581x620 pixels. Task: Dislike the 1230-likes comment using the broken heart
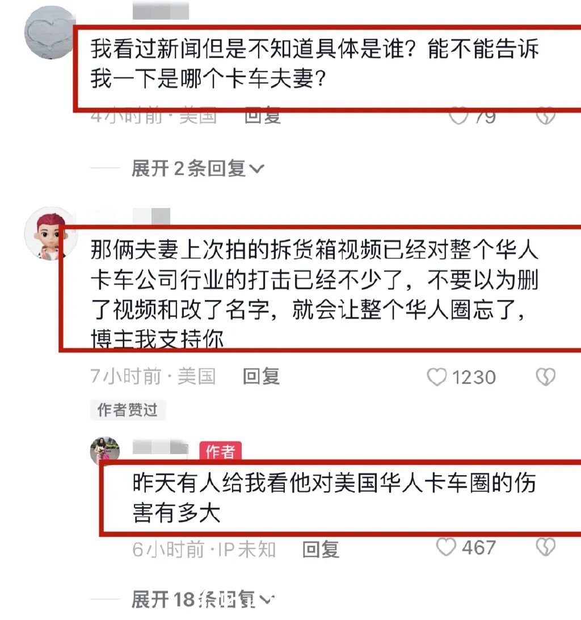coord(546,377)
